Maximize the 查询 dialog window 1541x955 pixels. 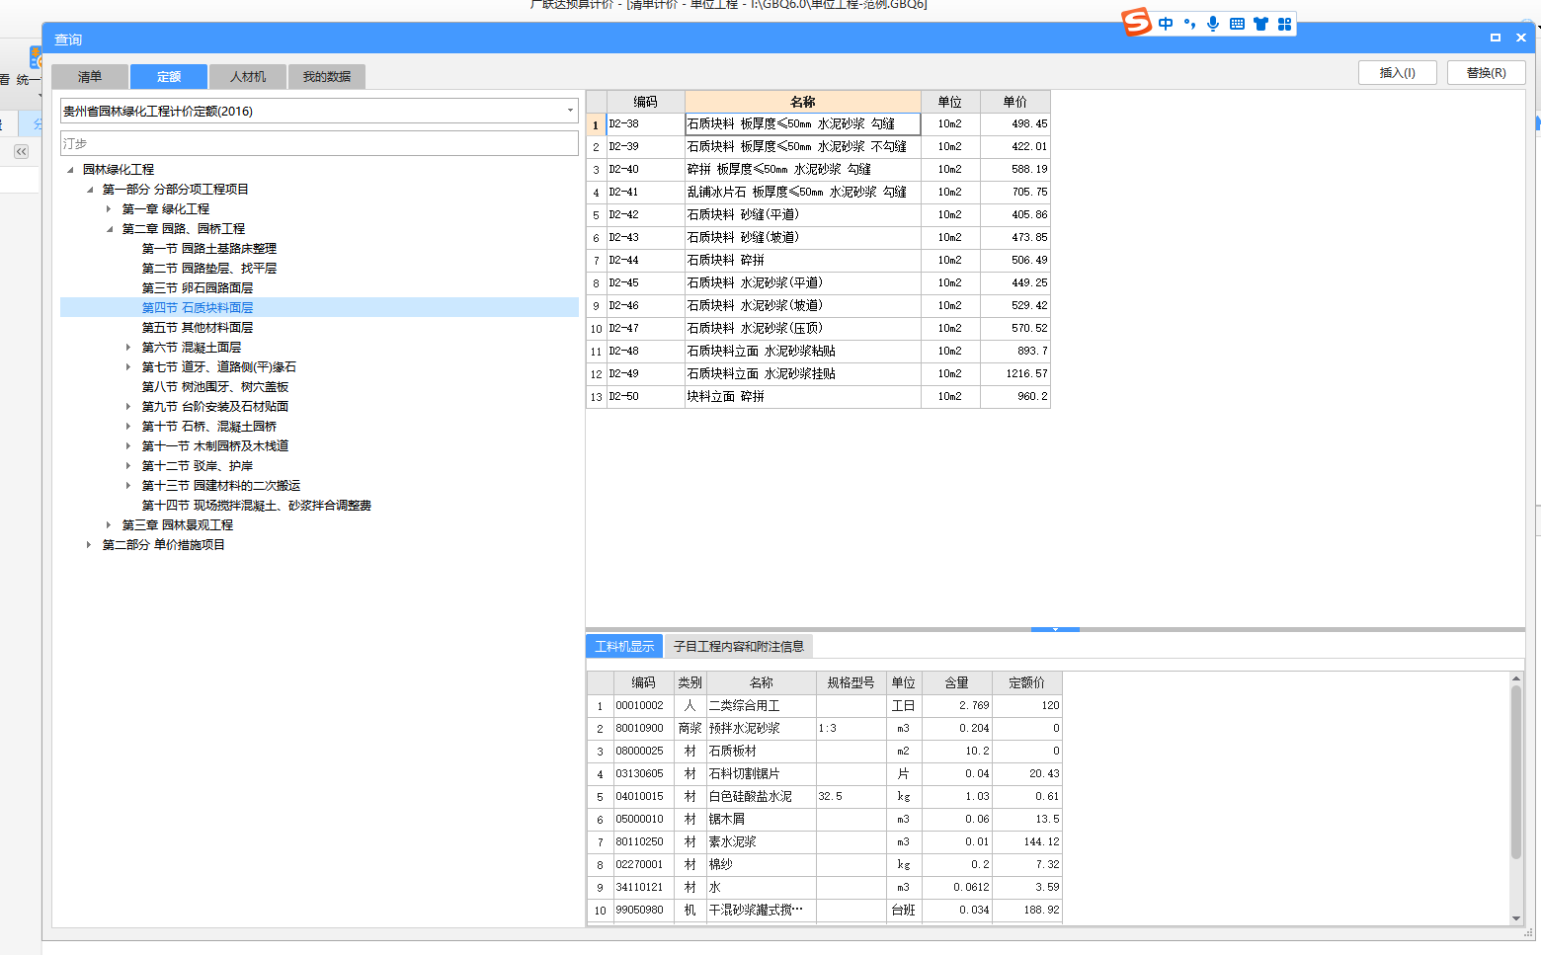pyautogui.click(x=1496, y=38)
